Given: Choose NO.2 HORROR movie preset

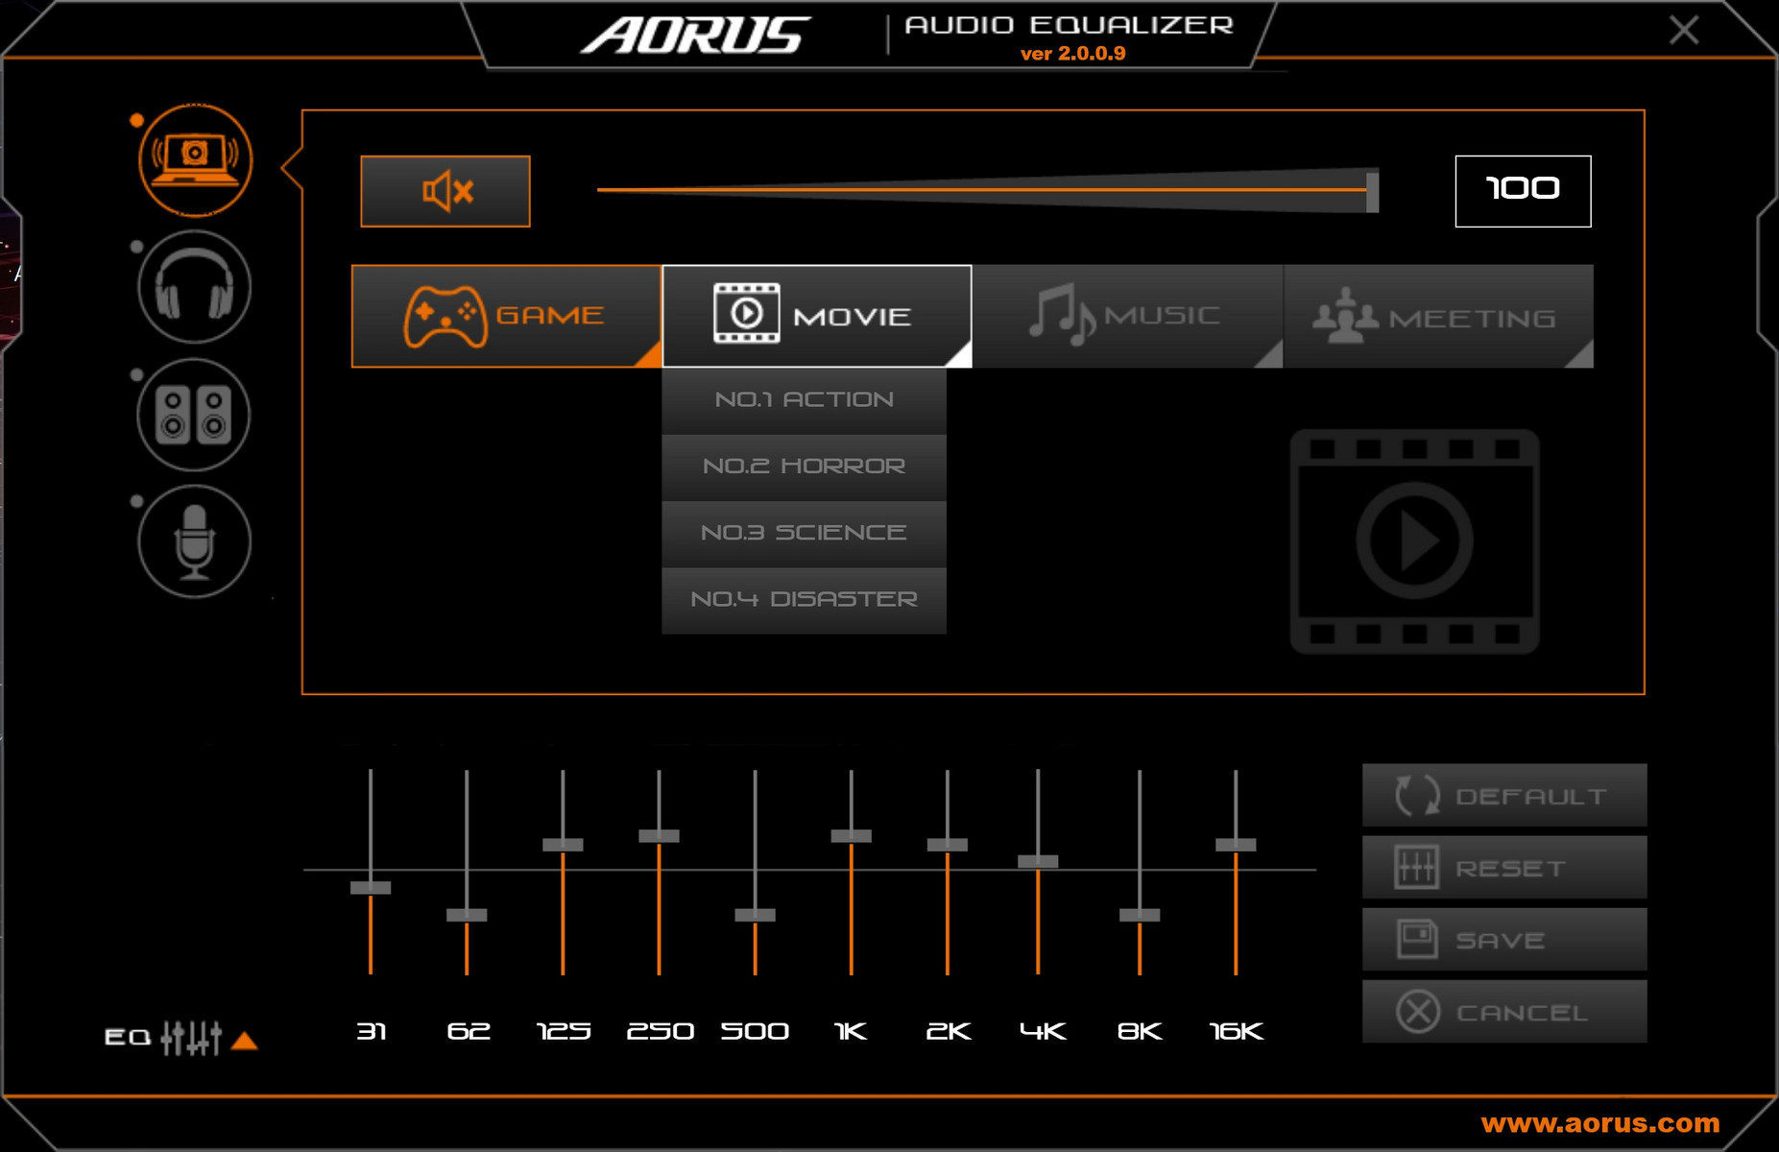Looking at the screenshot, I should (805, 467).
